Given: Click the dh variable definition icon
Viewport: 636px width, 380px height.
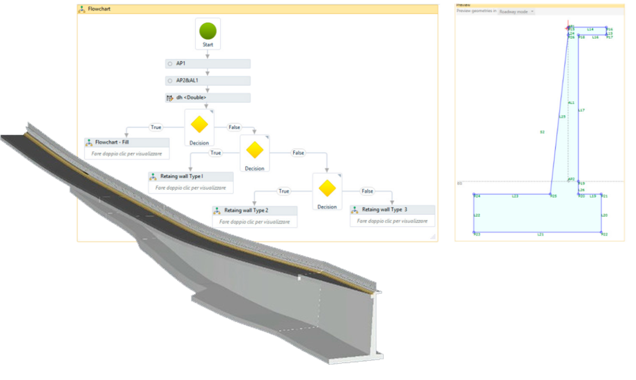Looking at the screenshot, I should click(x=170, y=98).
